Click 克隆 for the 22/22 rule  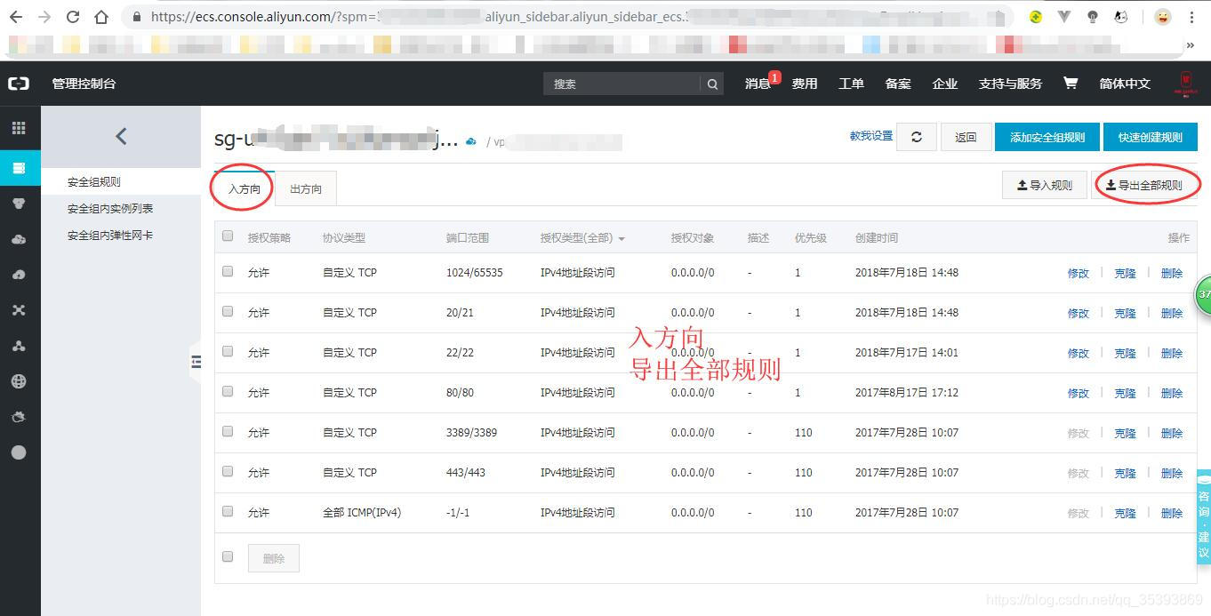click(1125, 353)
